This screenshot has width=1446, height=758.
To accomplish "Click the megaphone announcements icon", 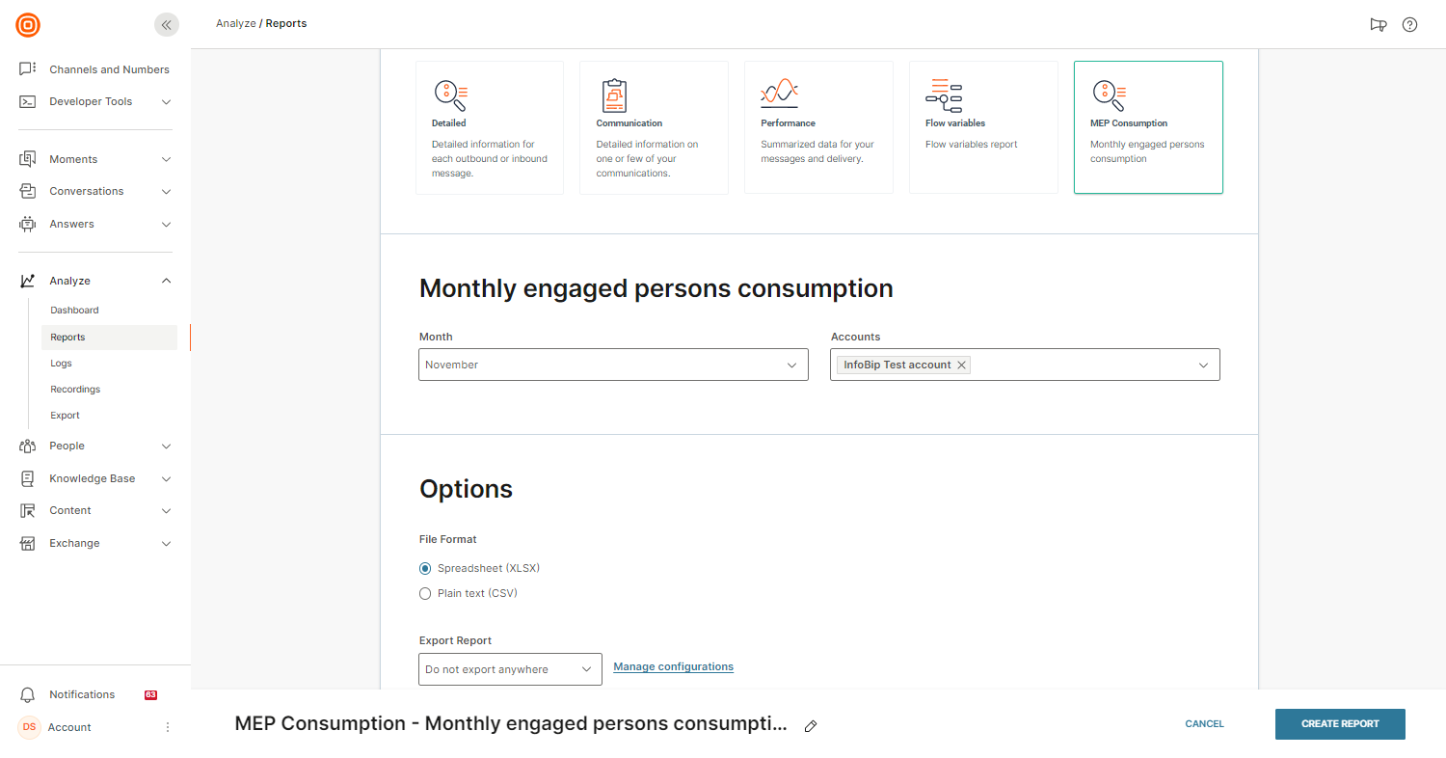I will [1378, 25].
